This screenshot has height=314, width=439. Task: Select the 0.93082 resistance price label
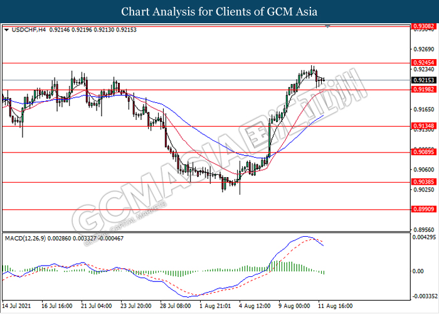[x=424, y=26]
